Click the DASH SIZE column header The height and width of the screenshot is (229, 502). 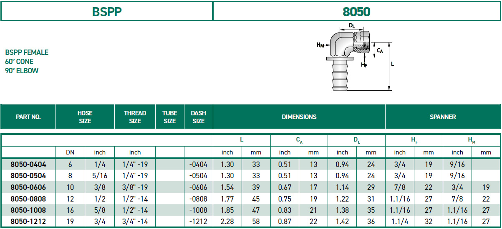[198, 117]
